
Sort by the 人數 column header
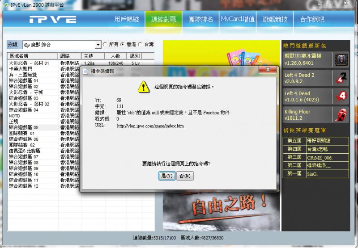pos(115,56)
